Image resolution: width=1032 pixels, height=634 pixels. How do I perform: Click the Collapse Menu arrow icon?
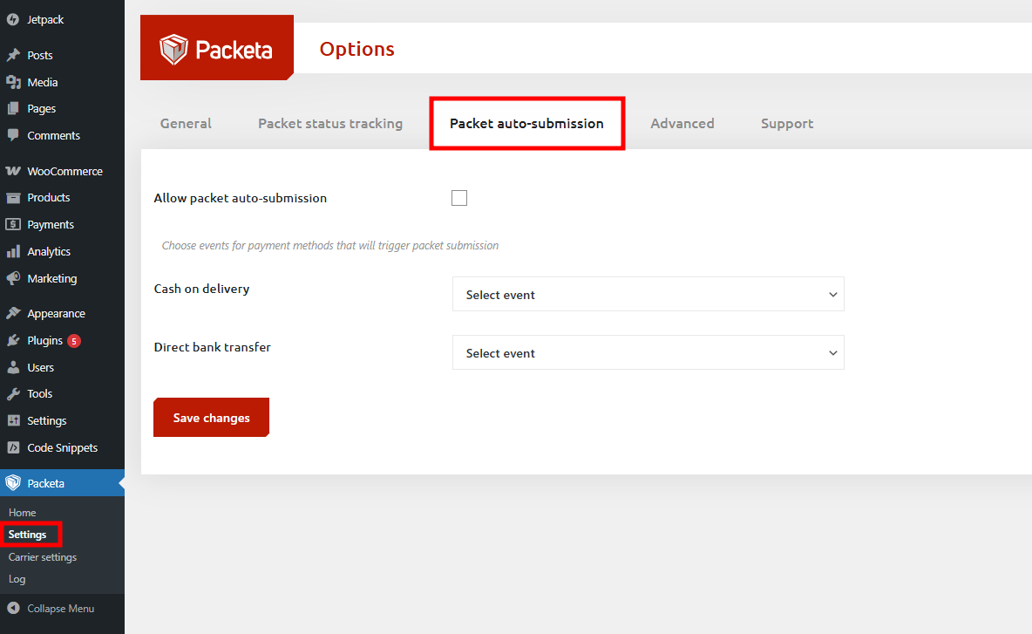(x=13, y=609)
